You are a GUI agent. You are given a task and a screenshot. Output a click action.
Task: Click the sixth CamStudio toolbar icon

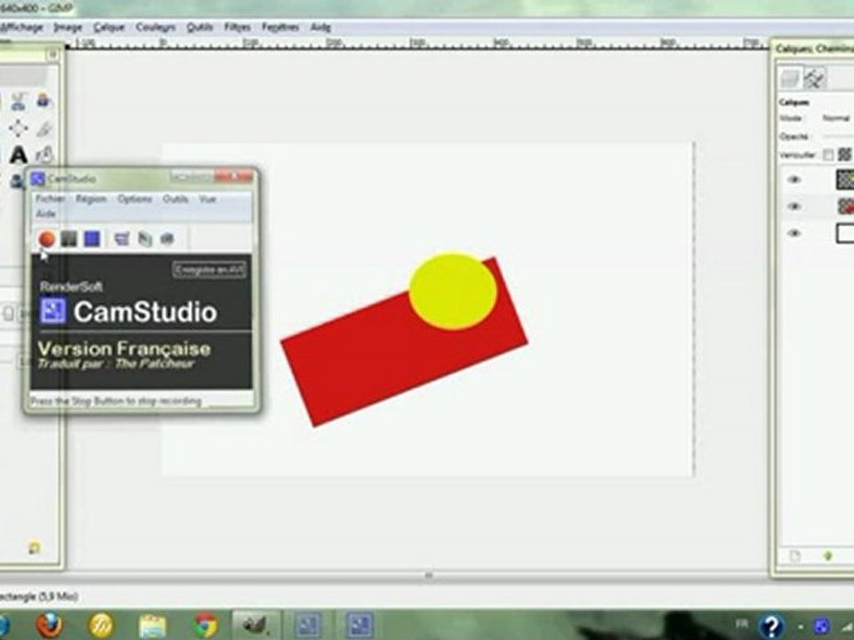pyautogui.click(x=167, y=239)
